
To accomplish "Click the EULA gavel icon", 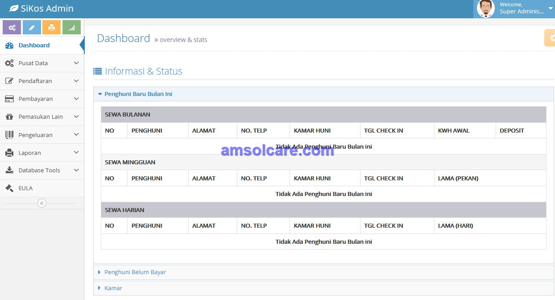I will coord(9,188).
